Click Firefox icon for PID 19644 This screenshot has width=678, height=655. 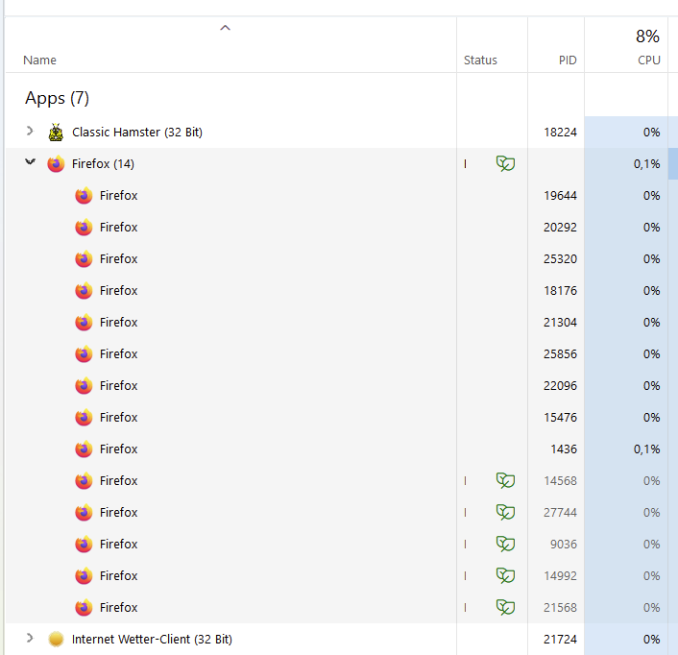pyautogui.click(x=84, y=196)
